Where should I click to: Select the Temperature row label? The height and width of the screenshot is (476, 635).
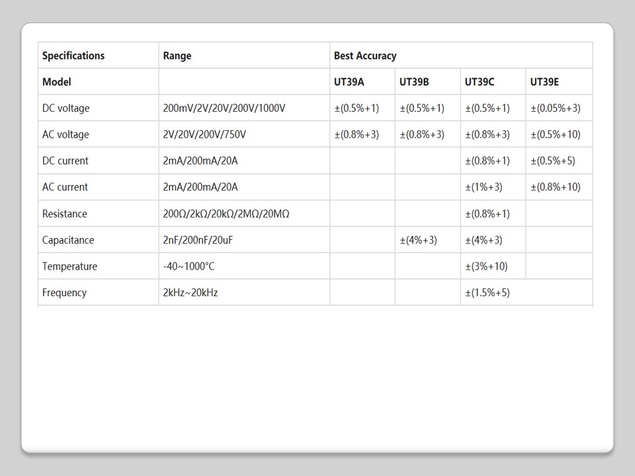(69, 266)
